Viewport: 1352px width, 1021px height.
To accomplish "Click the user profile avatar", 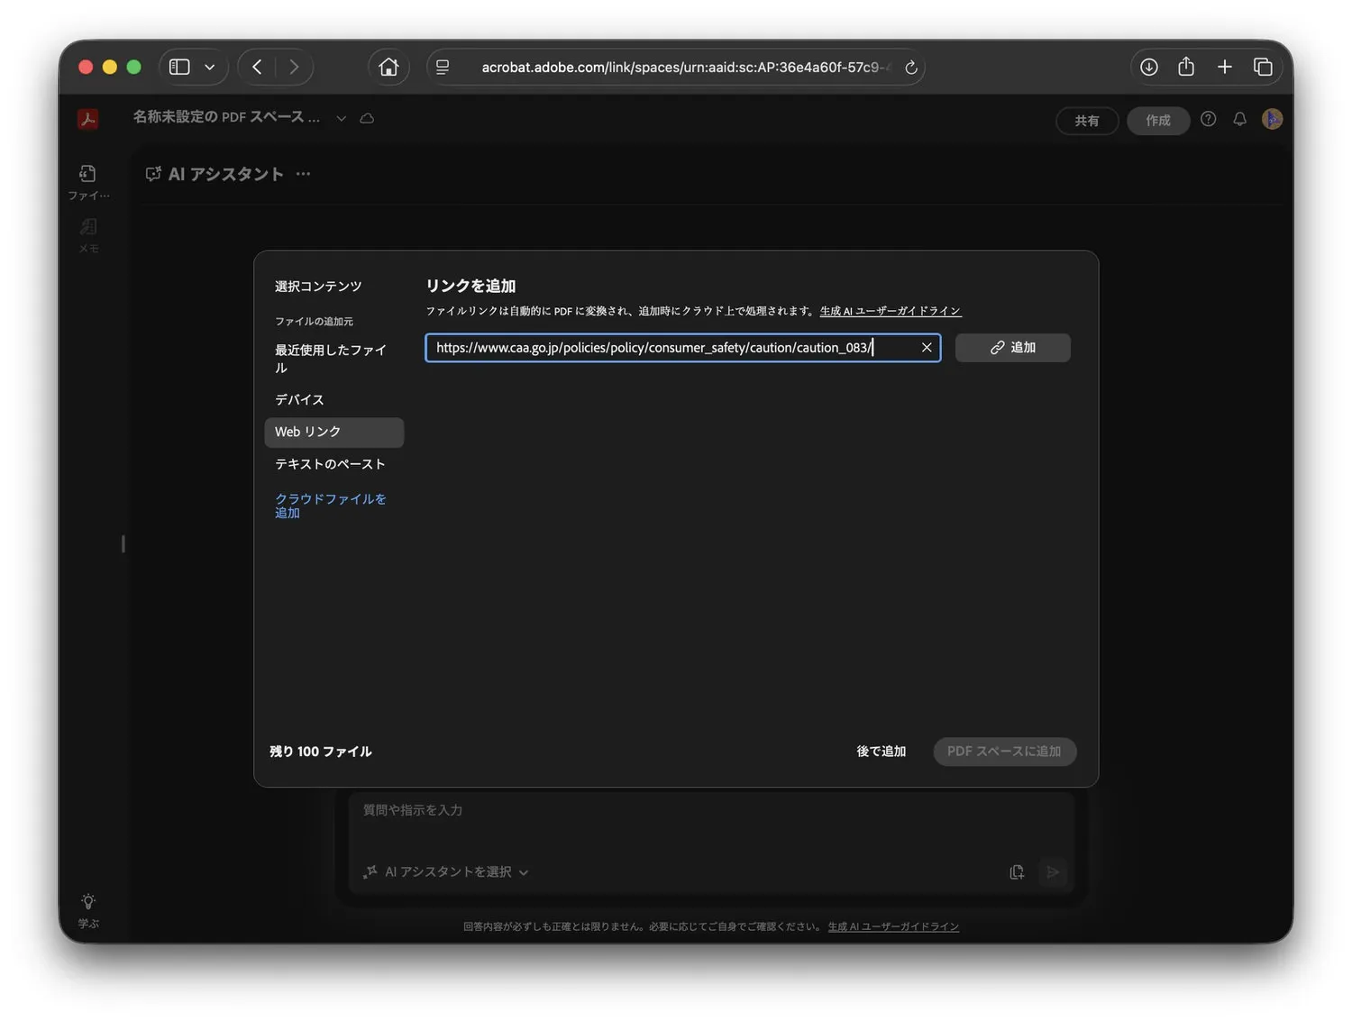I will [1272, 119].
